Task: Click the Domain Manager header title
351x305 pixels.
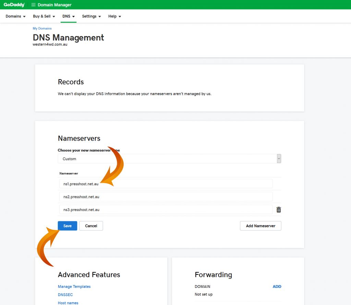Action: coord(55,5)
